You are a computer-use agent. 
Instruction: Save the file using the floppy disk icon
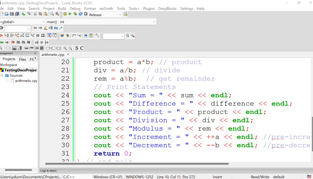12,14
